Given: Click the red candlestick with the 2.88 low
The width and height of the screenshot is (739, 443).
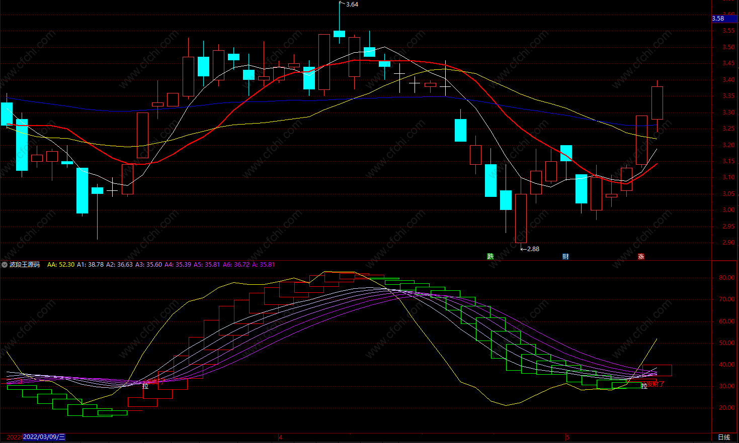Looking at the screenshot, I should 521,218.
